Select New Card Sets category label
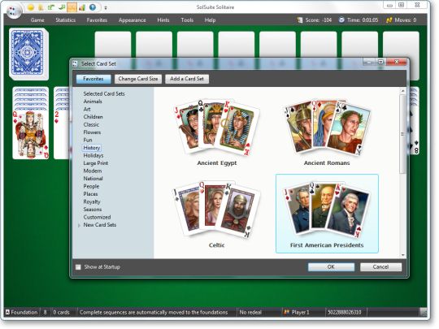439x329 pixels. [100, 225]
